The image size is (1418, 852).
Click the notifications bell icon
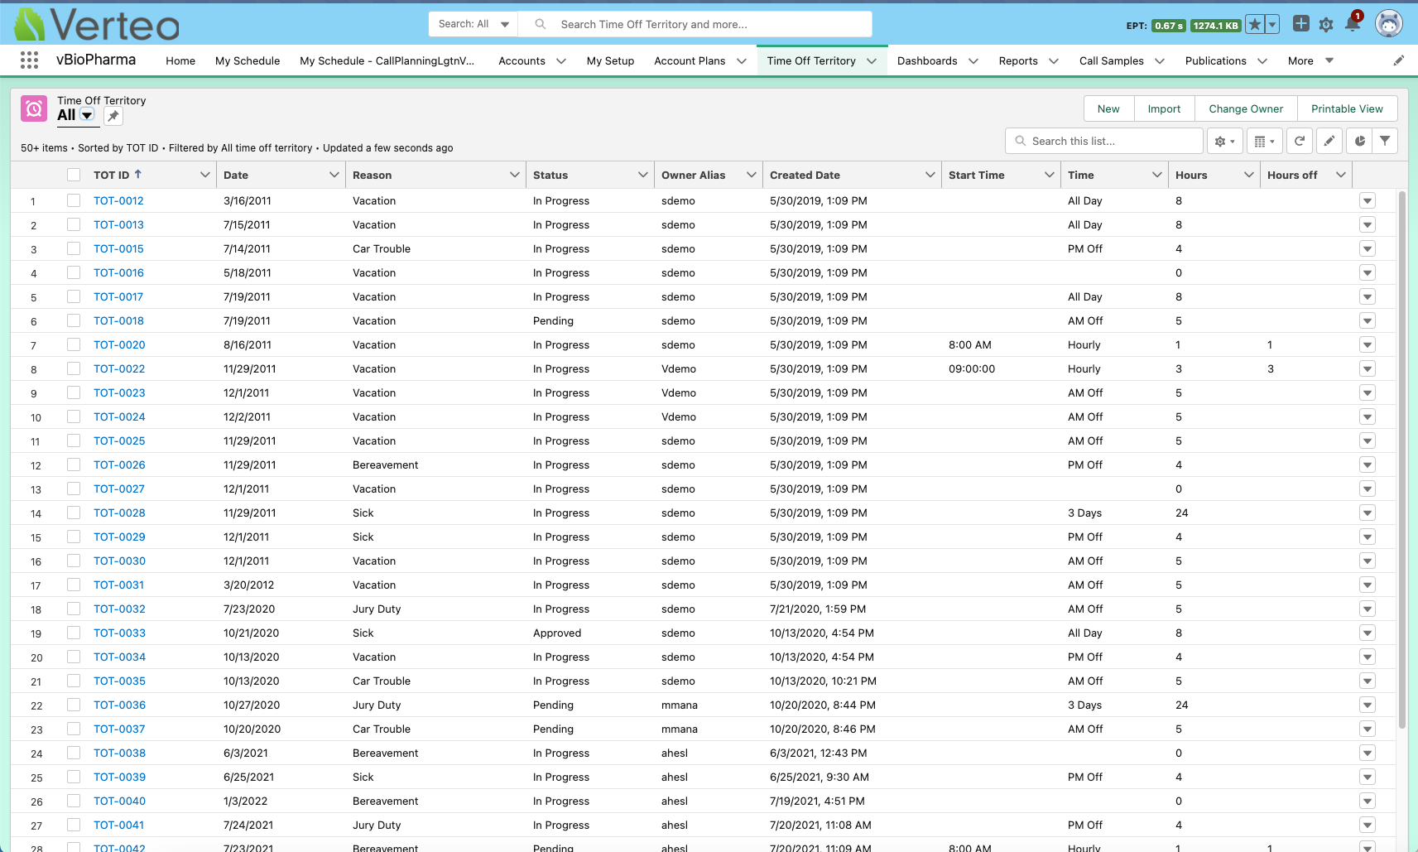[1352, 24]
